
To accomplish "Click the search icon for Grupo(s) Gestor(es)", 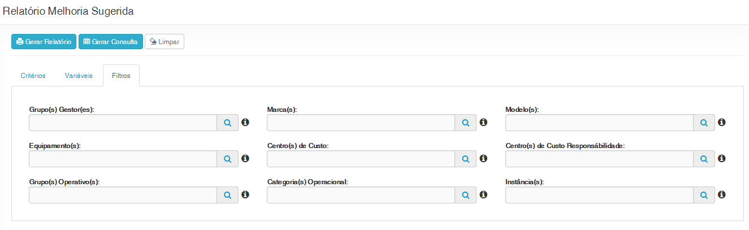I will 227,123.
